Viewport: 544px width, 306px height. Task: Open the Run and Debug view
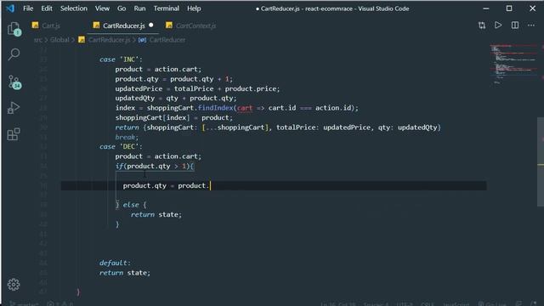pyautogui.click(x=14, y=108)
